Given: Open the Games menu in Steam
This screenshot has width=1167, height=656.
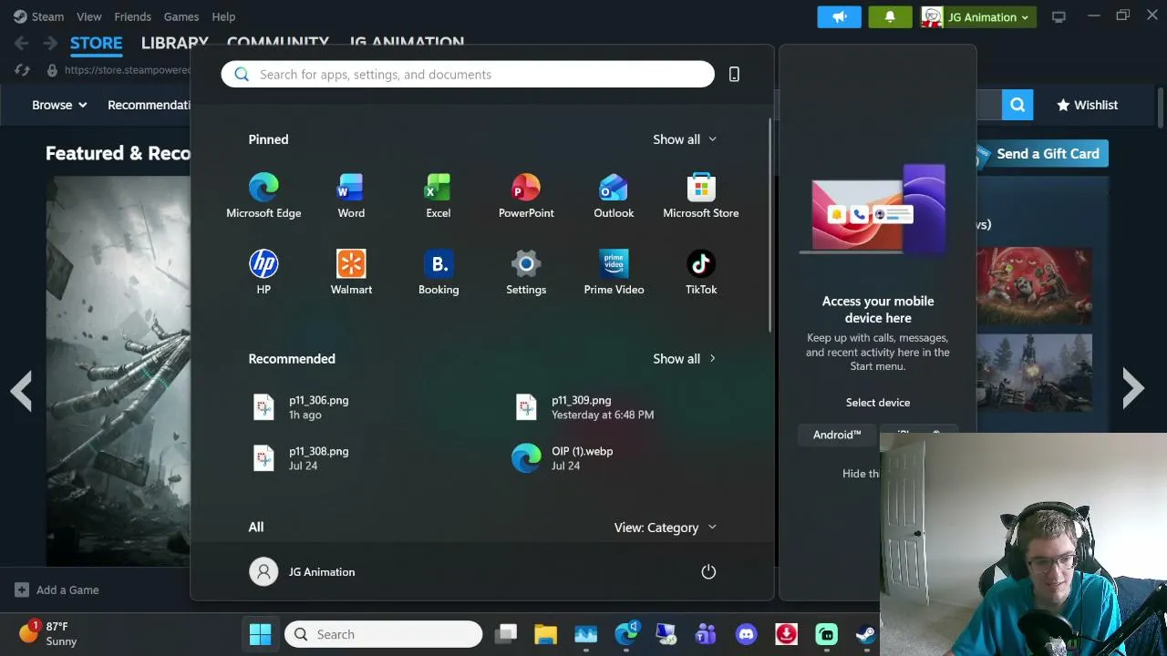Looking at the screenshot, I should 181,16.
